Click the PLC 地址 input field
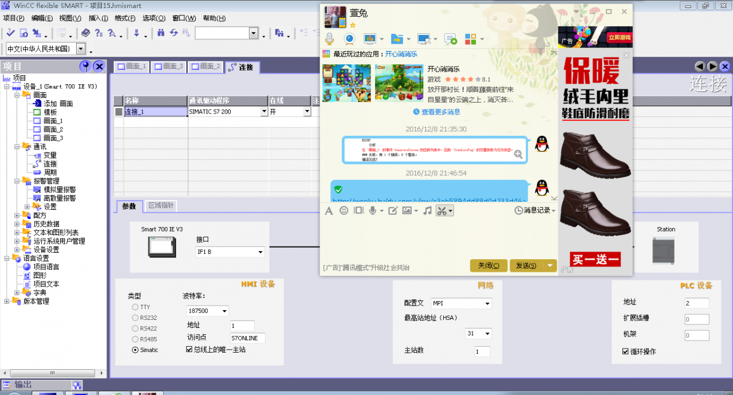The image size is (733, 395). (x=696, y=303)
